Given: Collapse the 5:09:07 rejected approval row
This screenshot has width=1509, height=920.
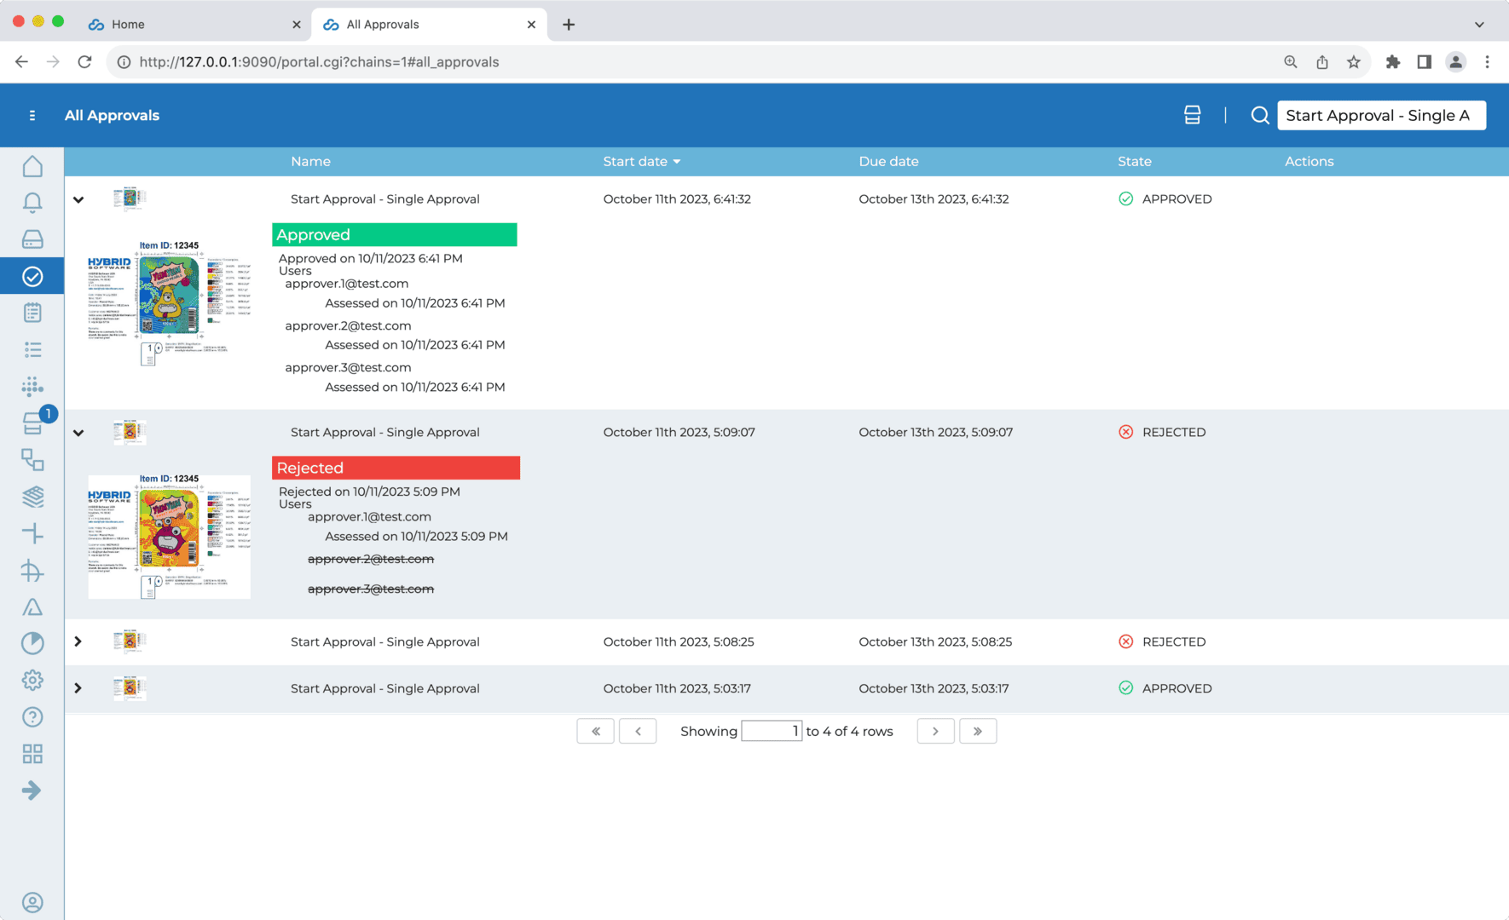Looking at the screenshot, I should [78, 433].
